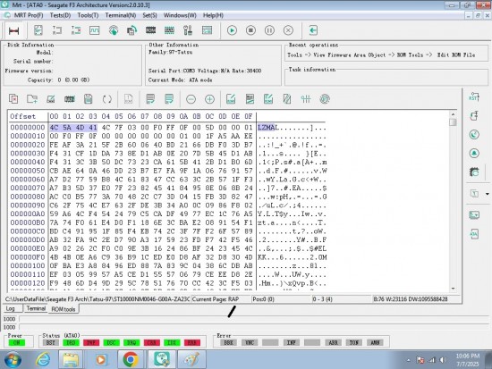Click the DSC status indicator
The image size is (492, 369).
pyautogui.click(x=112, y=343)
